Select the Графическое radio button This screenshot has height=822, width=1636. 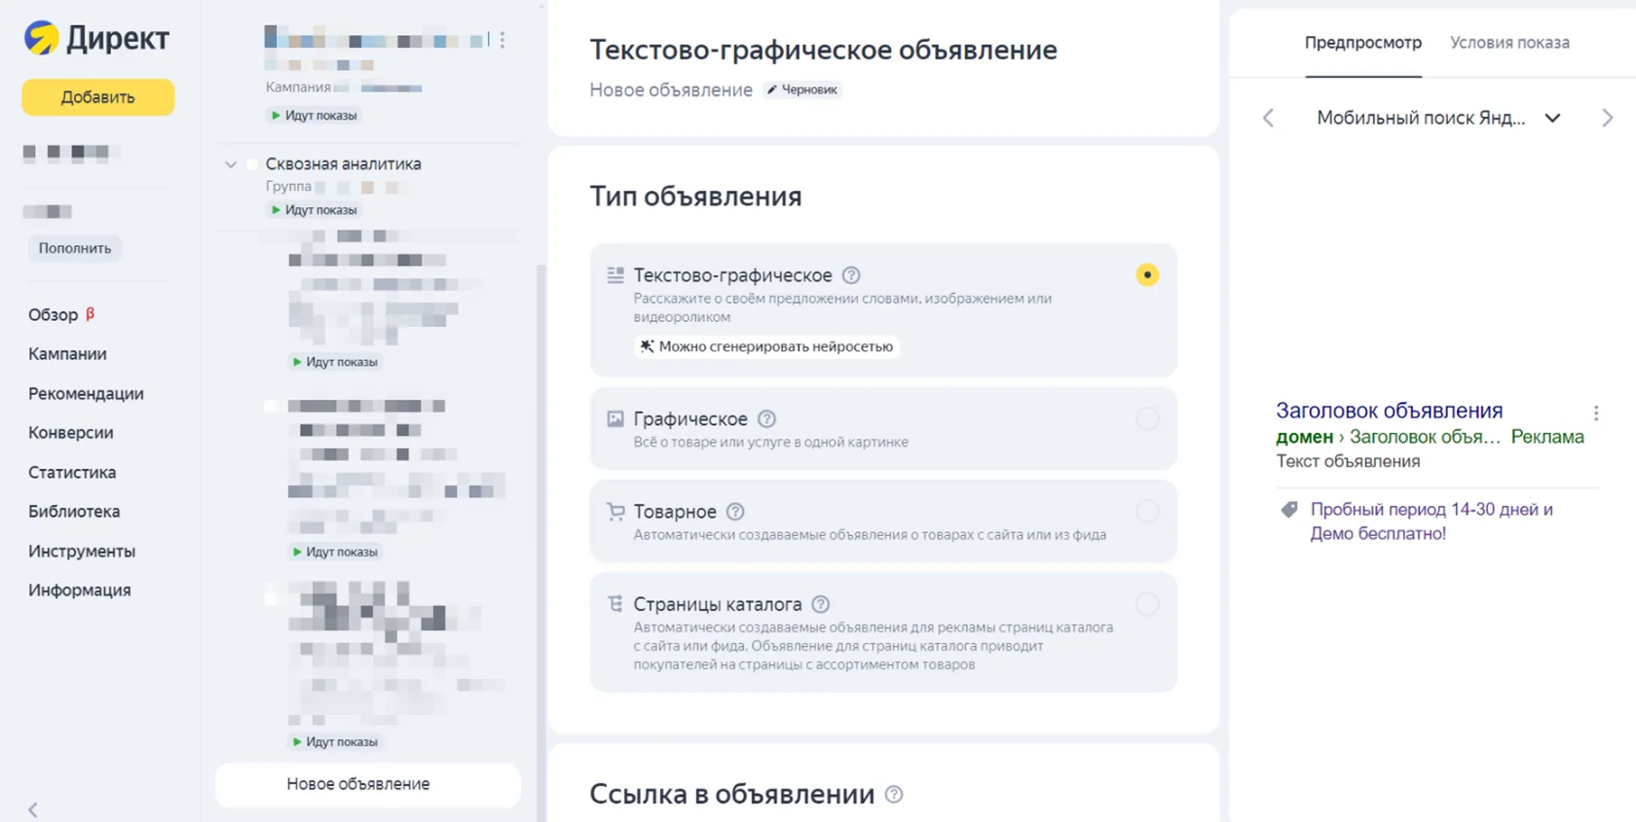1147,419
